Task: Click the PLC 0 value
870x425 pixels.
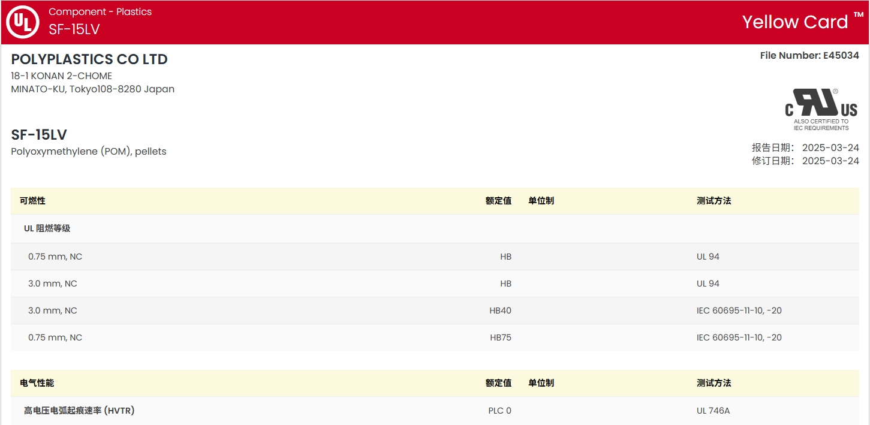Action: click(500, 411)
